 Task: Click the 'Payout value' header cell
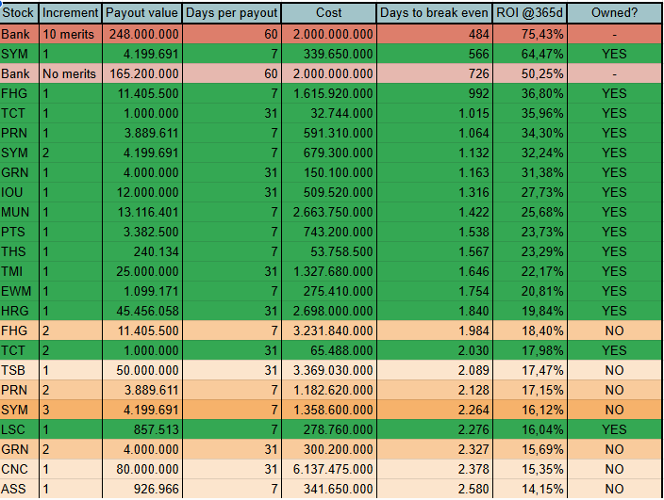pyautogui.click(x=141, y=12)
